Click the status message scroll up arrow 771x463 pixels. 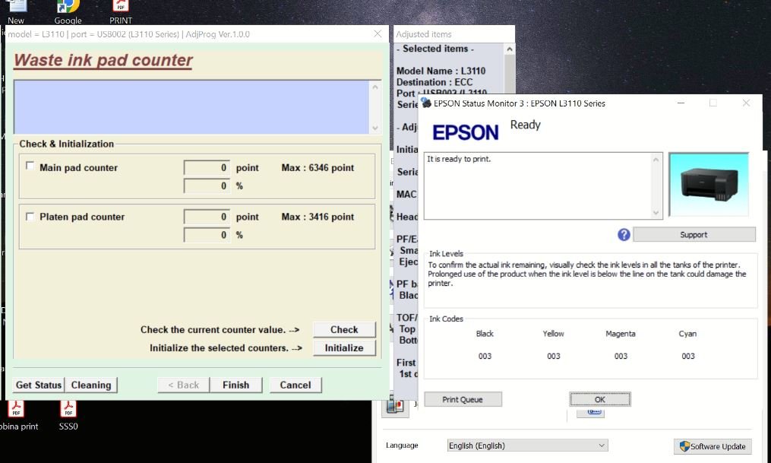click(656, 159)
